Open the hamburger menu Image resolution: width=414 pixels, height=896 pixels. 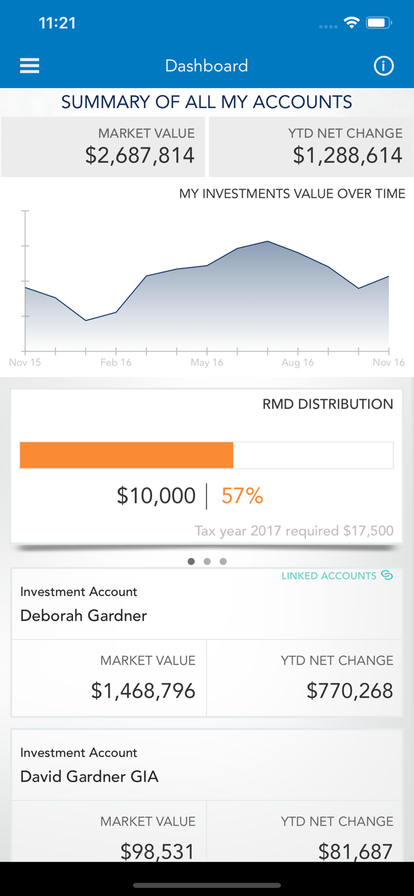point(29,66)
